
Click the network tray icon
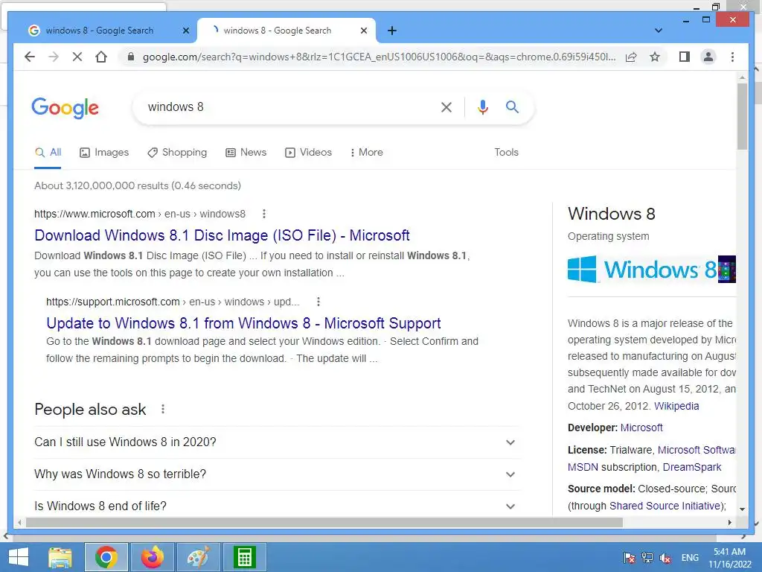pyautogui.click(x=647, y=558)
